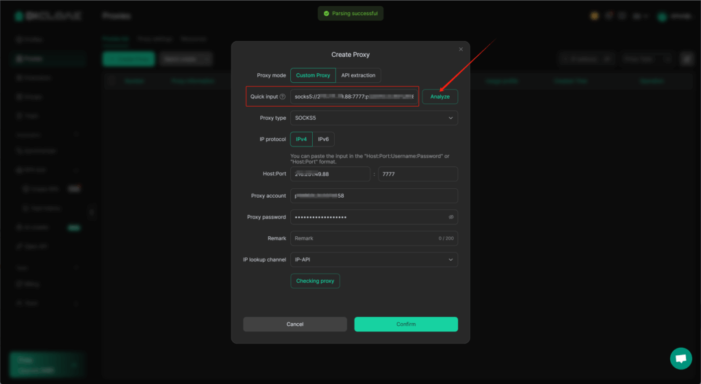Screen dimensions: 701x384
Task: Expand the Proxy type SOCKS5 dropdown
Action: tap(374, 118)
